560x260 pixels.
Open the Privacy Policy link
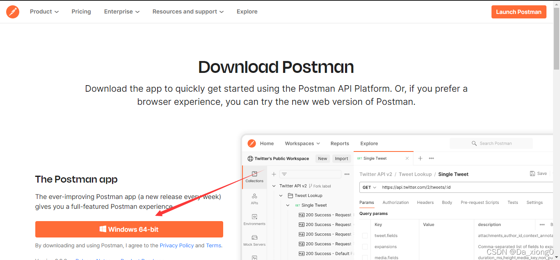[x=177, y=245]
